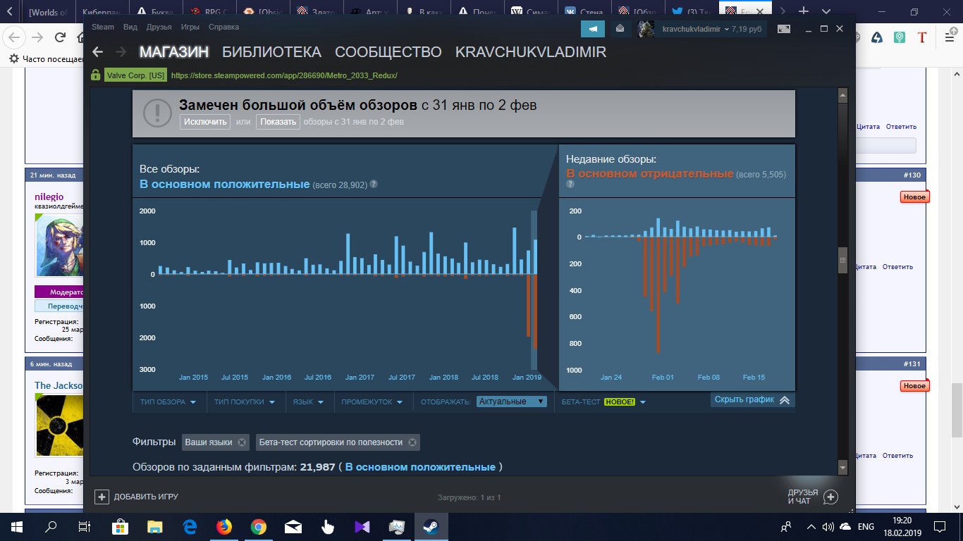Open the Steam inbox envelope icon
This screenshot has width=963, height=541.
tap(620, 29)
